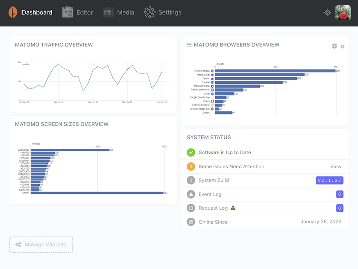Click the orange exclamation warning icon
The image size is (358, 269).
click(191, 167)
